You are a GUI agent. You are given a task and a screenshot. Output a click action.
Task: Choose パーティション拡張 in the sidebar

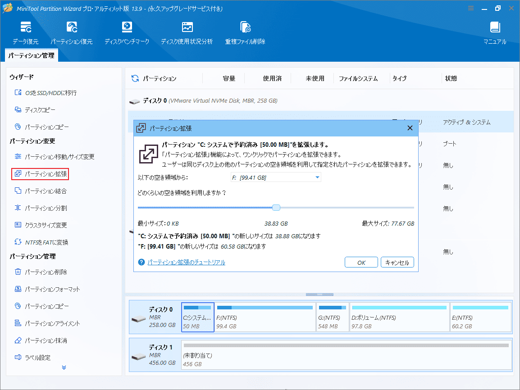coord(40,174)
